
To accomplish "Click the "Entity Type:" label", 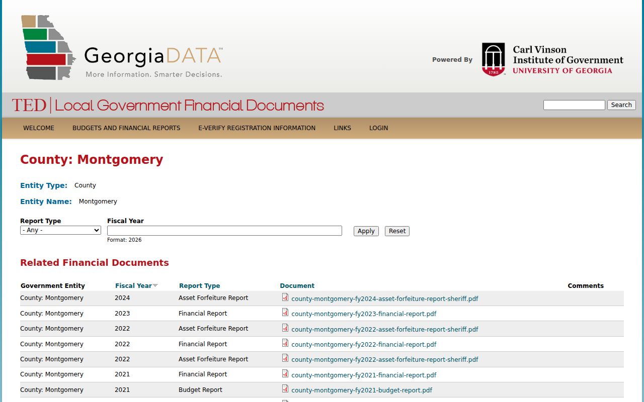I will pos(44,185).
